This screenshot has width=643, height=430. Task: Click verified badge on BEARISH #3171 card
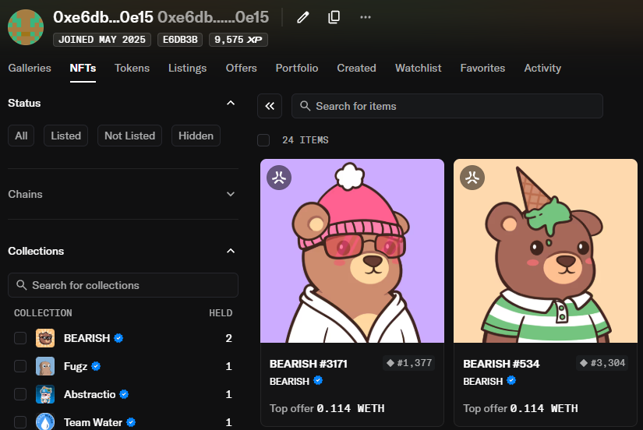pos(318,381)
